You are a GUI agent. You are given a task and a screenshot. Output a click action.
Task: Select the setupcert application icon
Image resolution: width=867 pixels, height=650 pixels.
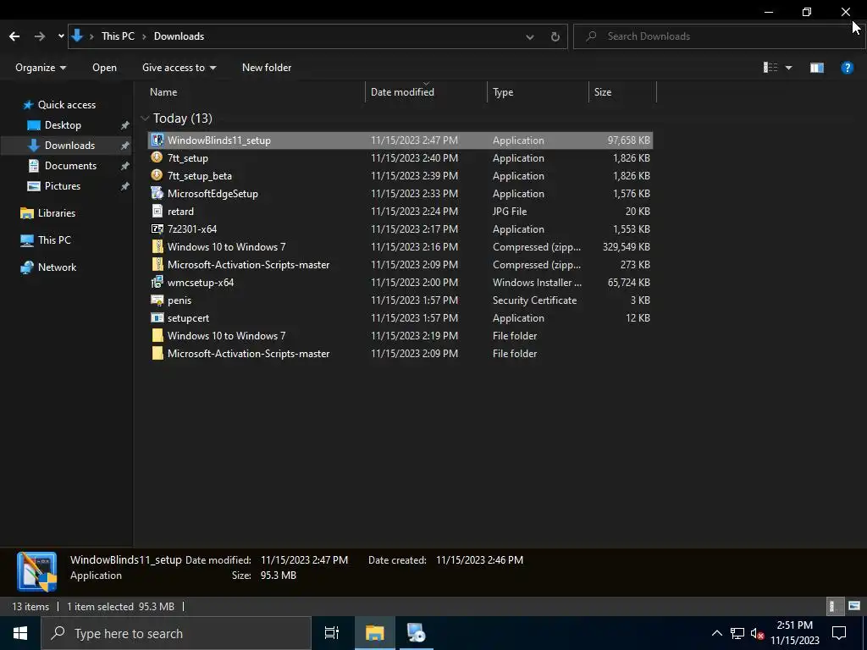pos(157,318)
